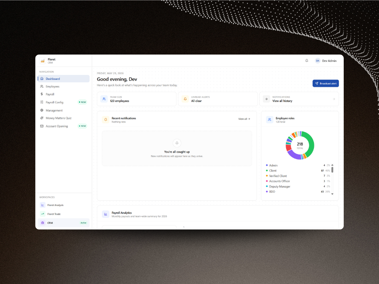Switch to Floret Analysis workspace
The width and height of the screenshot is (379, 284).
(x=64, y=205)
